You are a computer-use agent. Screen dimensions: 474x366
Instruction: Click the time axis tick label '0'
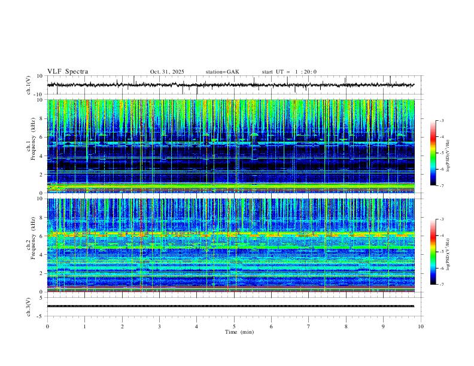pyautogui.click(x=47, y=327)
